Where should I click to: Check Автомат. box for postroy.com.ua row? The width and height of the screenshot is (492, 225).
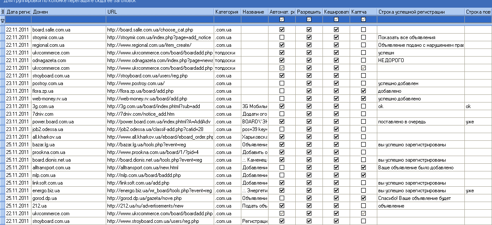tap(282, 83)
